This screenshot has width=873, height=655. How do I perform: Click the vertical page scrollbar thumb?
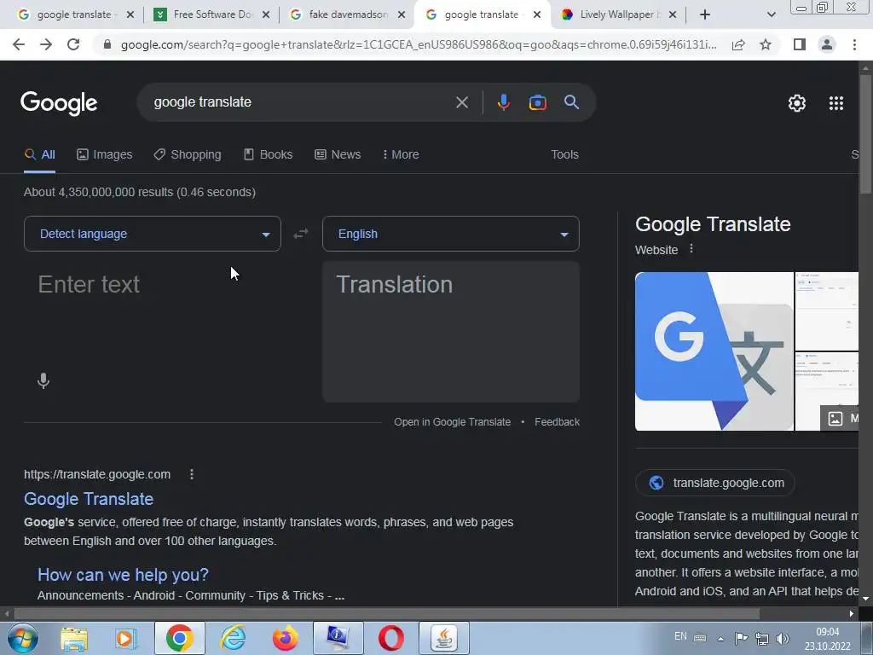point(865,134)
